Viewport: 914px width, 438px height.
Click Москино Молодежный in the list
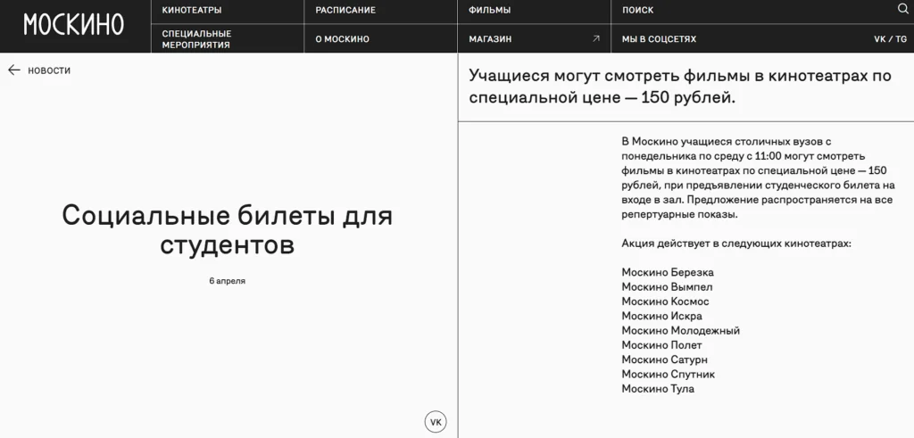680,331
